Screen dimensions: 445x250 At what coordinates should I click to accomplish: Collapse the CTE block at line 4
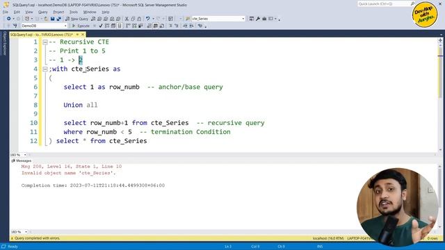45,69
